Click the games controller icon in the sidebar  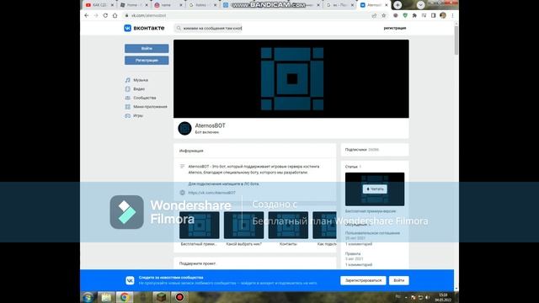[127, 116]
